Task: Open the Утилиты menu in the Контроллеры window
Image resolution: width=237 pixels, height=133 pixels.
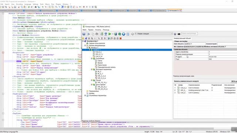Action: click(98, 30)
